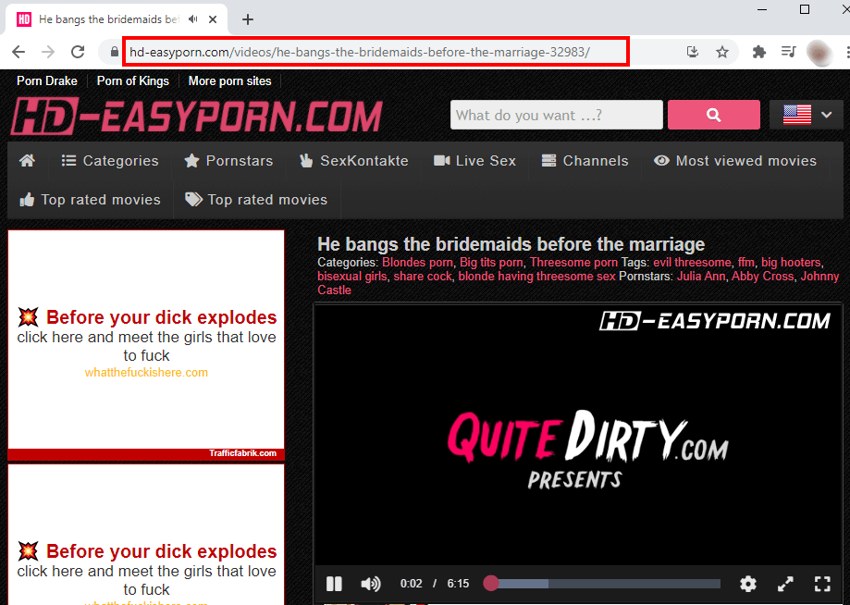The image size is (850, 605).
Task: Click the Porn of Kings link
Action: (133, 80)
